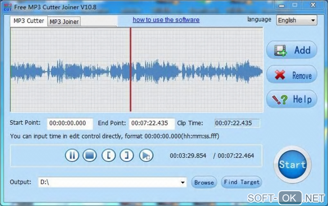The width and height of the screenshot is (328, 206).
Task: Set the end point using right bracket button
Action: pos(127,155)
